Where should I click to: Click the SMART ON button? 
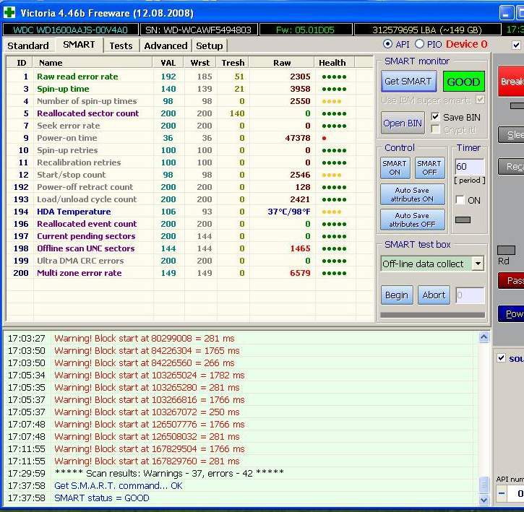click(395, 168)
